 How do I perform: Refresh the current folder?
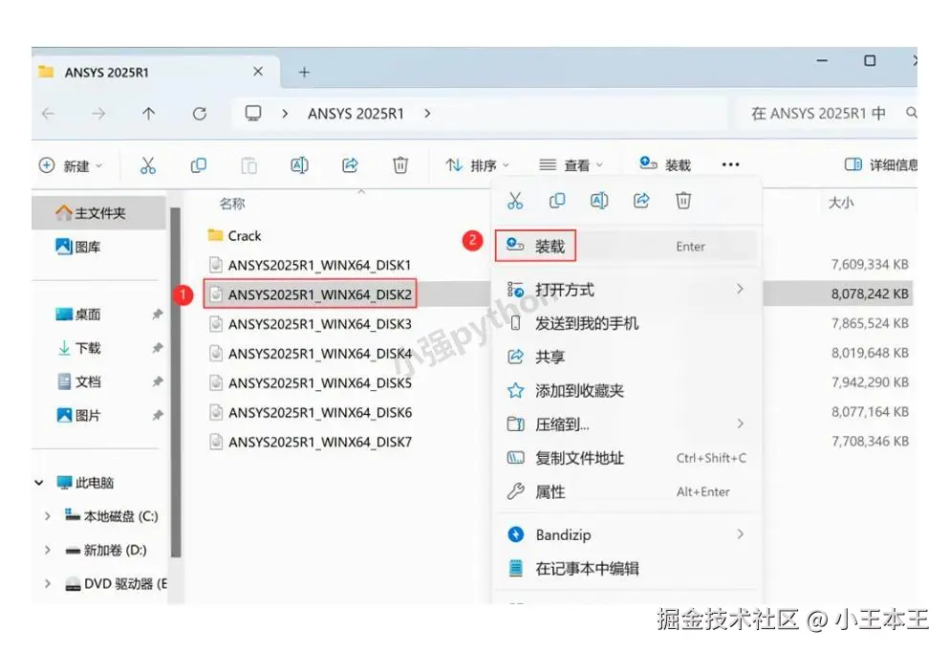tap(200, 113)
